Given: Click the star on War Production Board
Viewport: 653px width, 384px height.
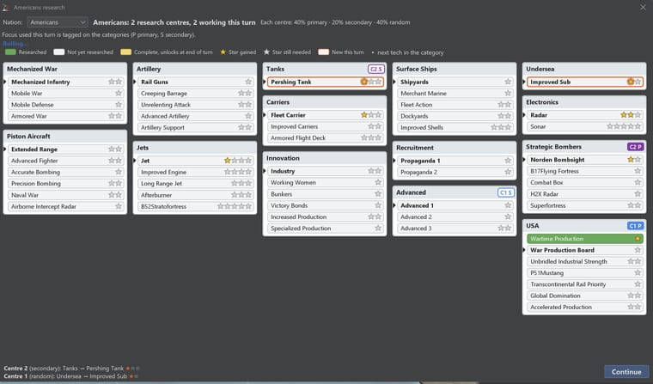Looking at the screenshot, I should click(638, 250).
